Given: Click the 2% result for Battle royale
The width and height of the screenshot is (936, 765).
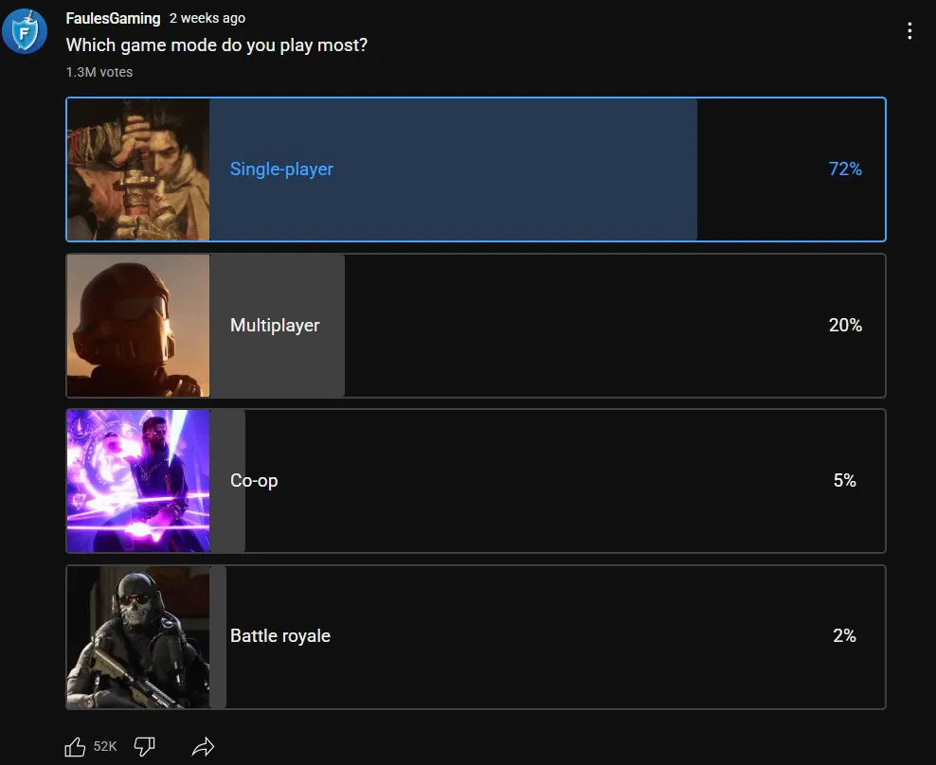Looking at the screenshot, I should pos(845,636).
